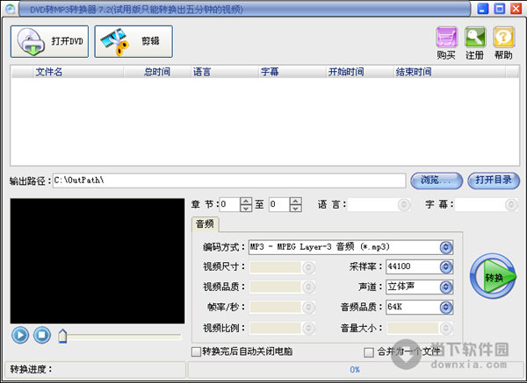Click the Subtitle (字幕) column header

point(292,72)
